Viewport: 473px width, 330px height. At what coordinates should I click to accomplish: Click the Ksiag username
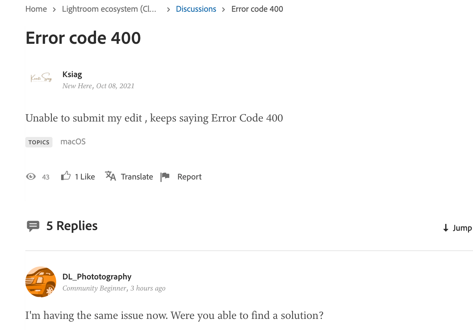pyautogui.click(x=72, y=74)
